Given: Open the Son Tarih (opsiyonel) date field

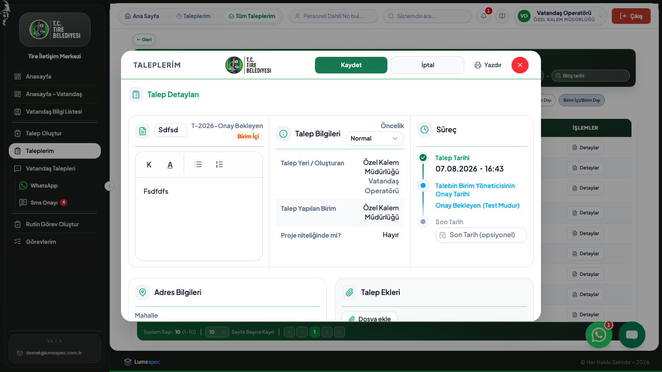Looking at the screenshot, I should tap(481, 235).
